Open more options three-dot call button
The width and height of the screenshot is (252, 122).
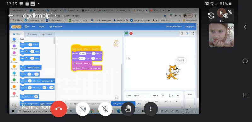coord(151,109)
